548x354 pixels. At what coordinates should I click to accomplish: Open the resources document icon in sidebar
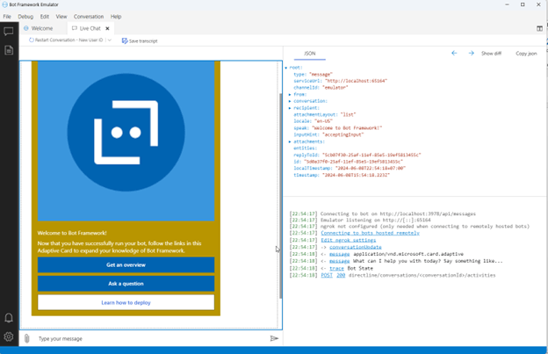(9, 51)
